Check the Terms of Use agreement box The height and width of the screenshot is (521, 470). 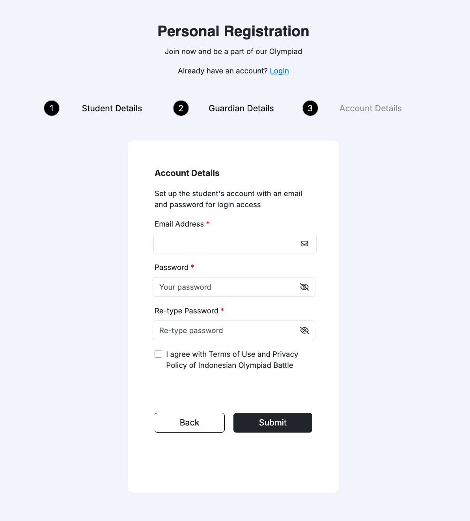(159, 354)
